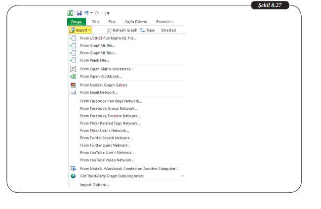Expand Get Third-Party Graph Data Importers submenu arrow

click(x=182, y=176)
